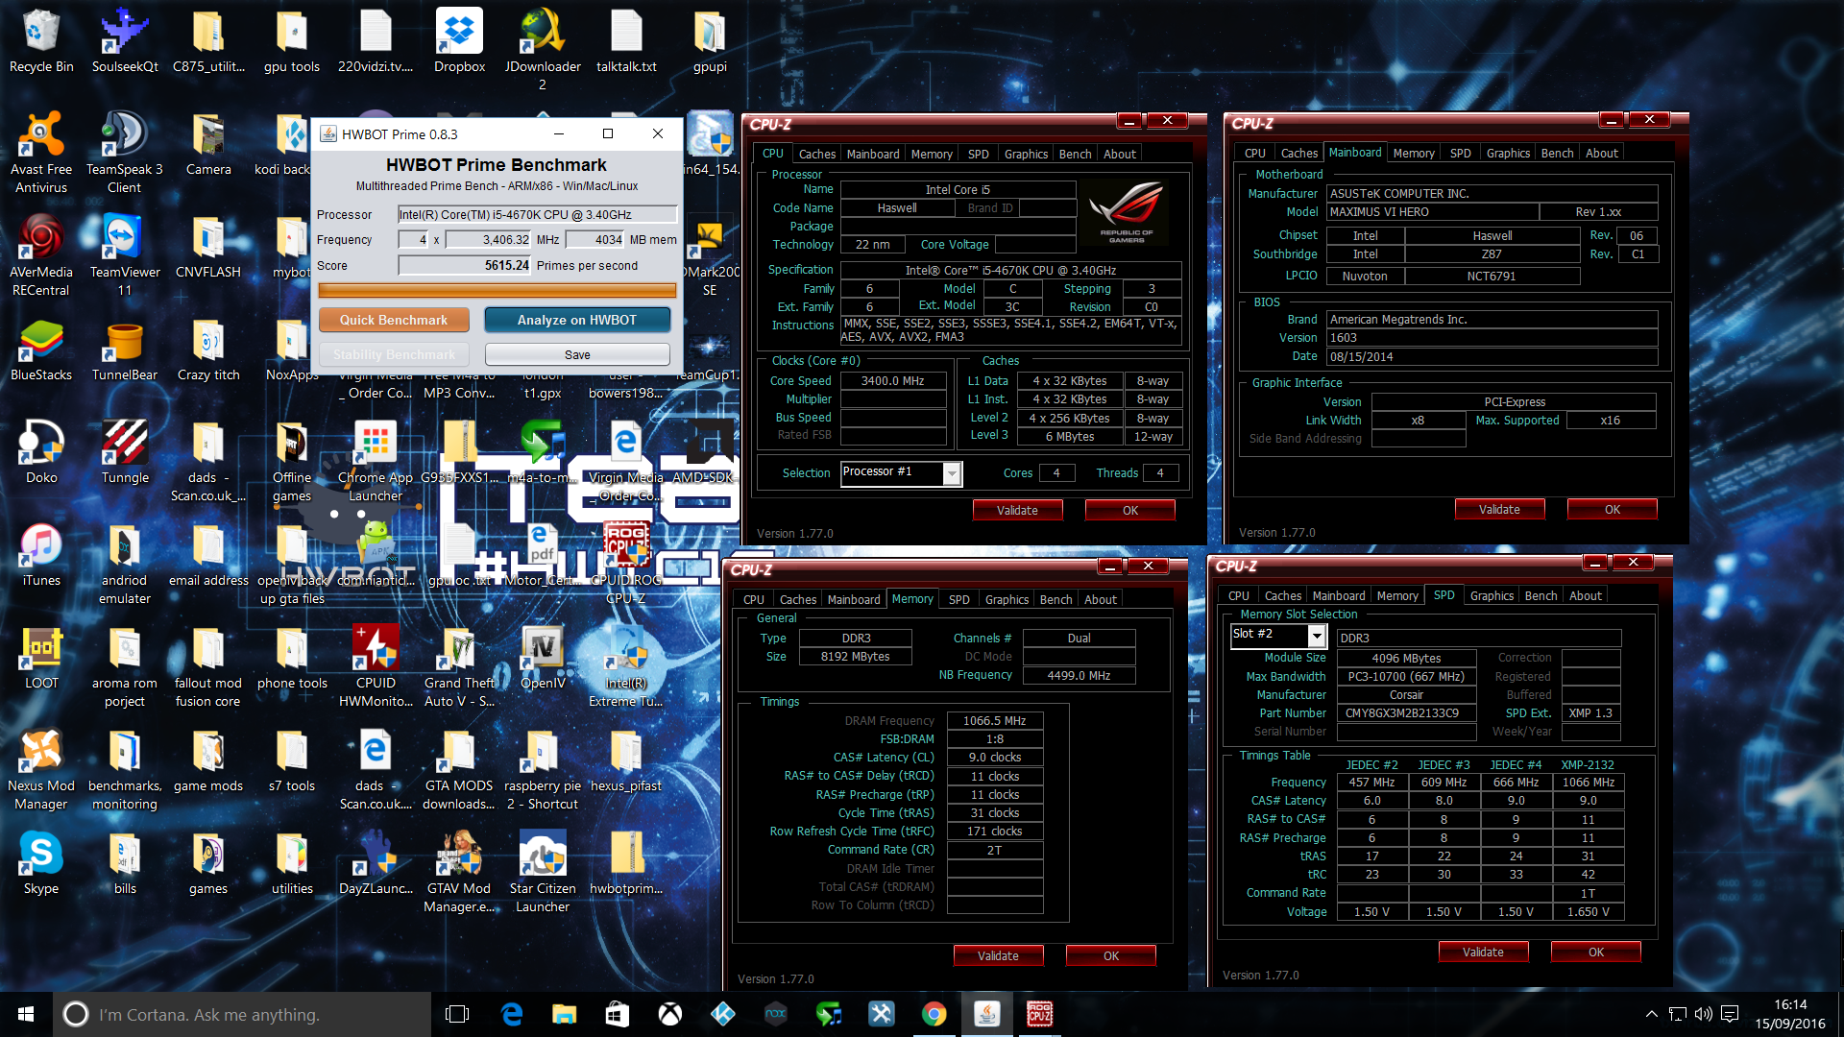This screenshot has height=1037, width=1844.
Task: Expand the hidden tray icons chevron
Action: click(1651, 1014)
